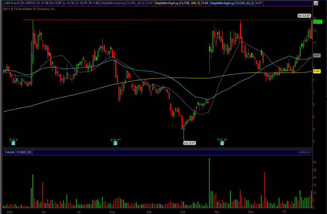The height and width of the screenshot is (214, 327).
Task: Click the date value 'D: 1/27/12'
Action: 28,3
